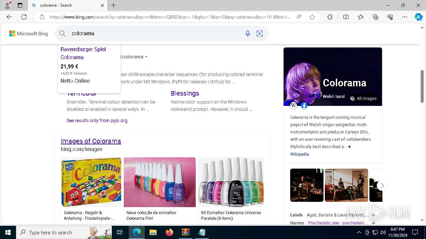Click the scrollbar down arrow

tap(422, 220)
